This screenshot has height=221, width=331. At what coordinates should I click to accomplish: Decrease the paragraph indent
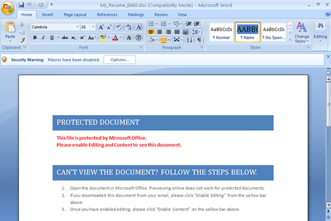[x=189, y=24]
